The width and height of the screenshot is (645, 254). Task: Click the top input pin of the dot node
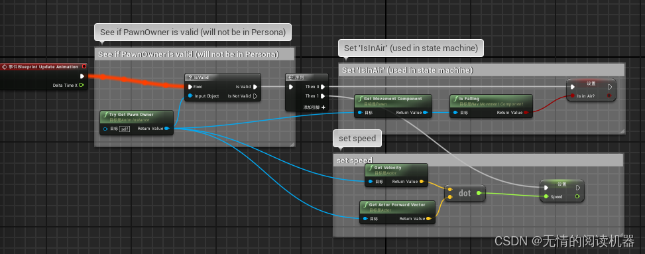coord(450,190)
